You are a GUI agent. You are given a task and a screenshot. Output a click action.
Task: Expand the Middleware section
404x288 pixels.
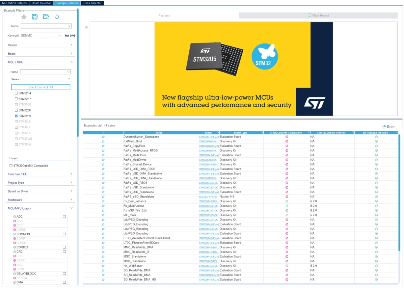point(71,199)
